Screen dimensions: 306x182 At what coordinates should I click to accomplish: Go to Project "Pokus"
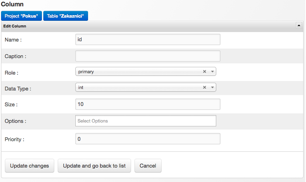[21, 16]
